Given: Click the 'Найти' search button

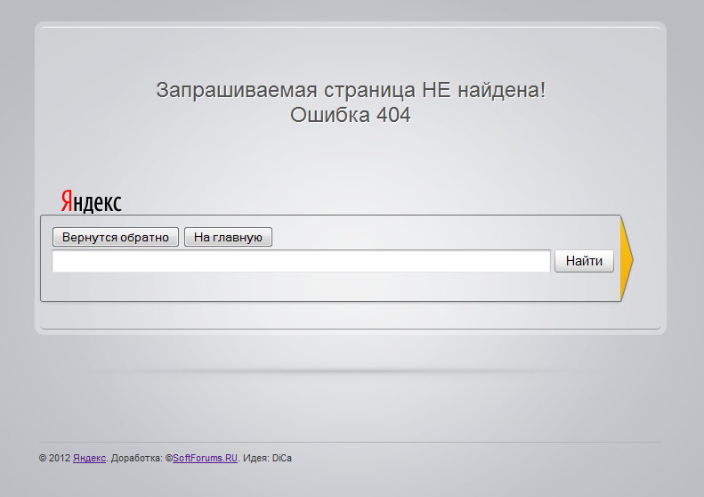Looking at the screenshot, I should 584,261.
